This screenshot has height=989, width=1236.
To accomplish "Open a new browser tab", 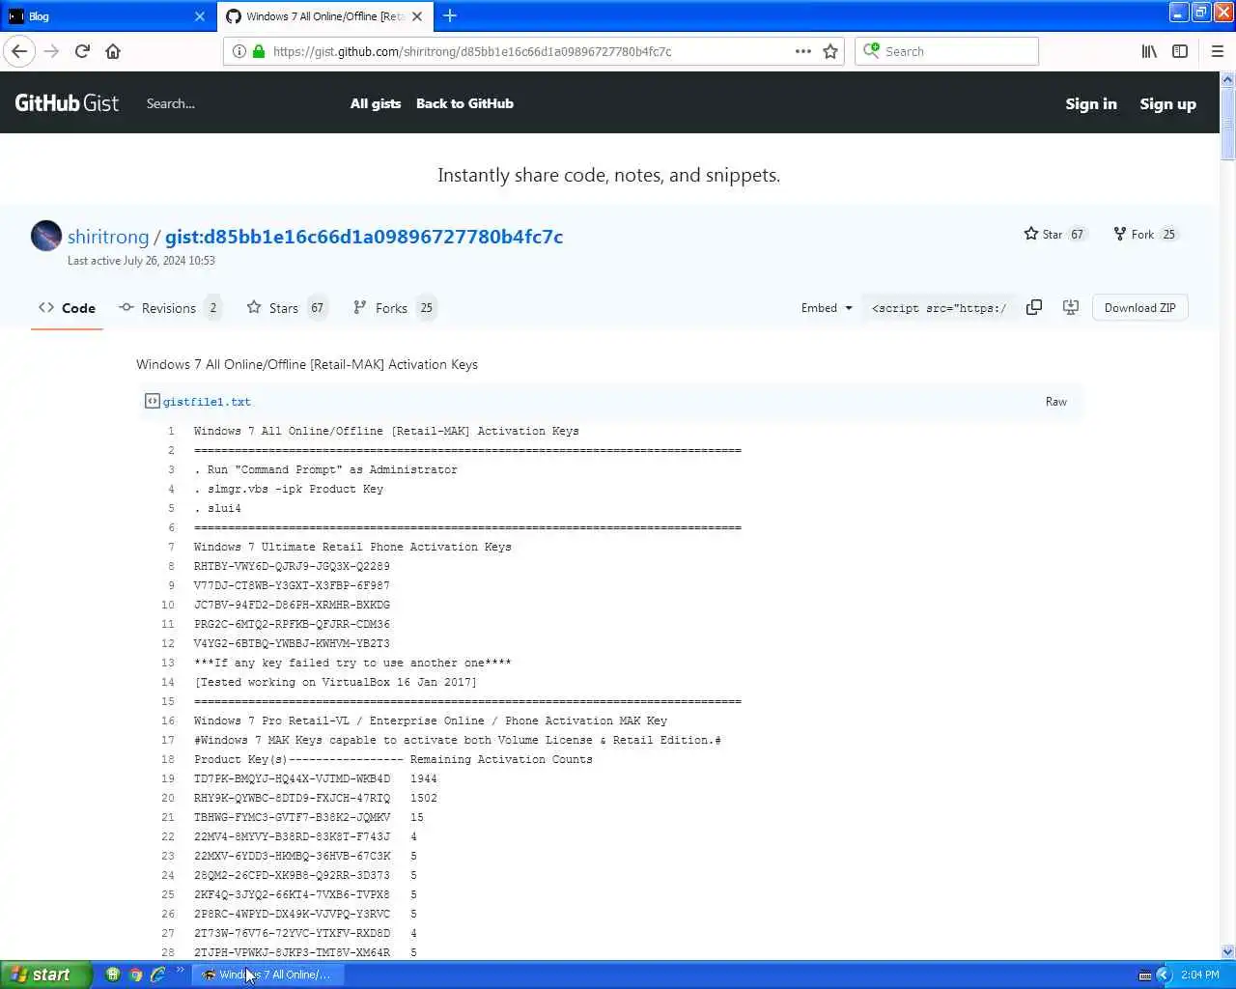I will click(x=450, y=15).
